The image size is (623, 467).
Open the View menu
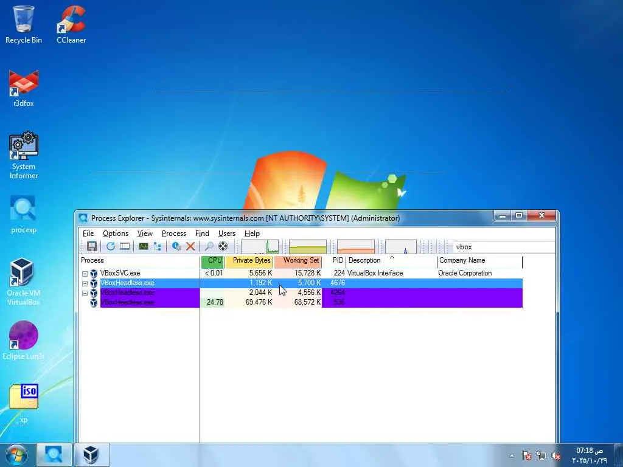coord(145,233)
